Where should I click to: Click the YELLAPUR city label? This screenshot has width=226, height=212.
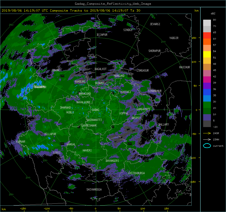(50, 134)
